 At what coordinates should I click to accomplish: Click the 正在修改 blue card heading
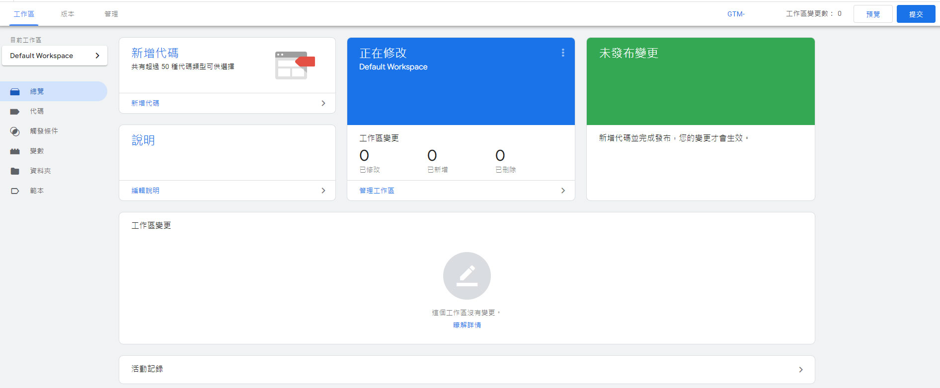click(383, 53)
